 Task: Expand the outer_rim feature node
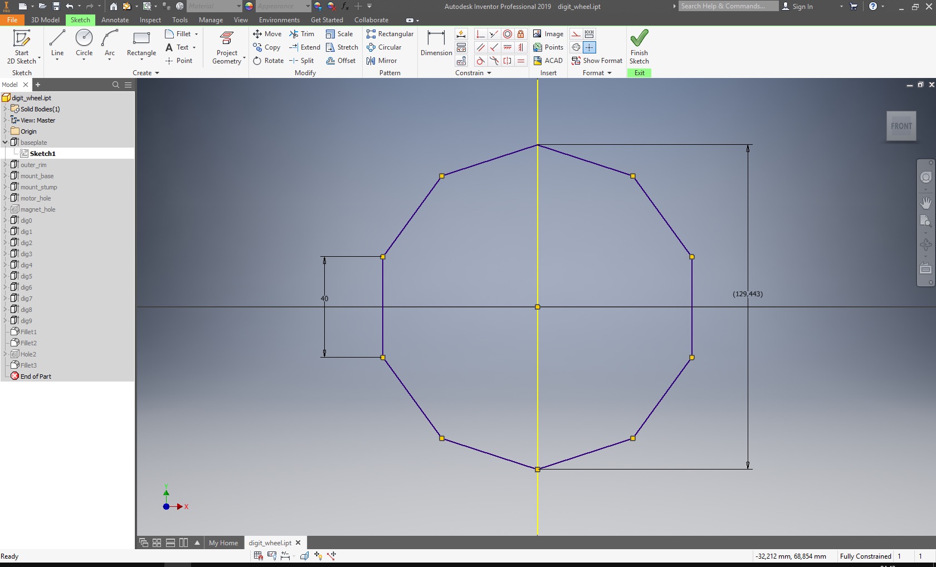point(6,164)
